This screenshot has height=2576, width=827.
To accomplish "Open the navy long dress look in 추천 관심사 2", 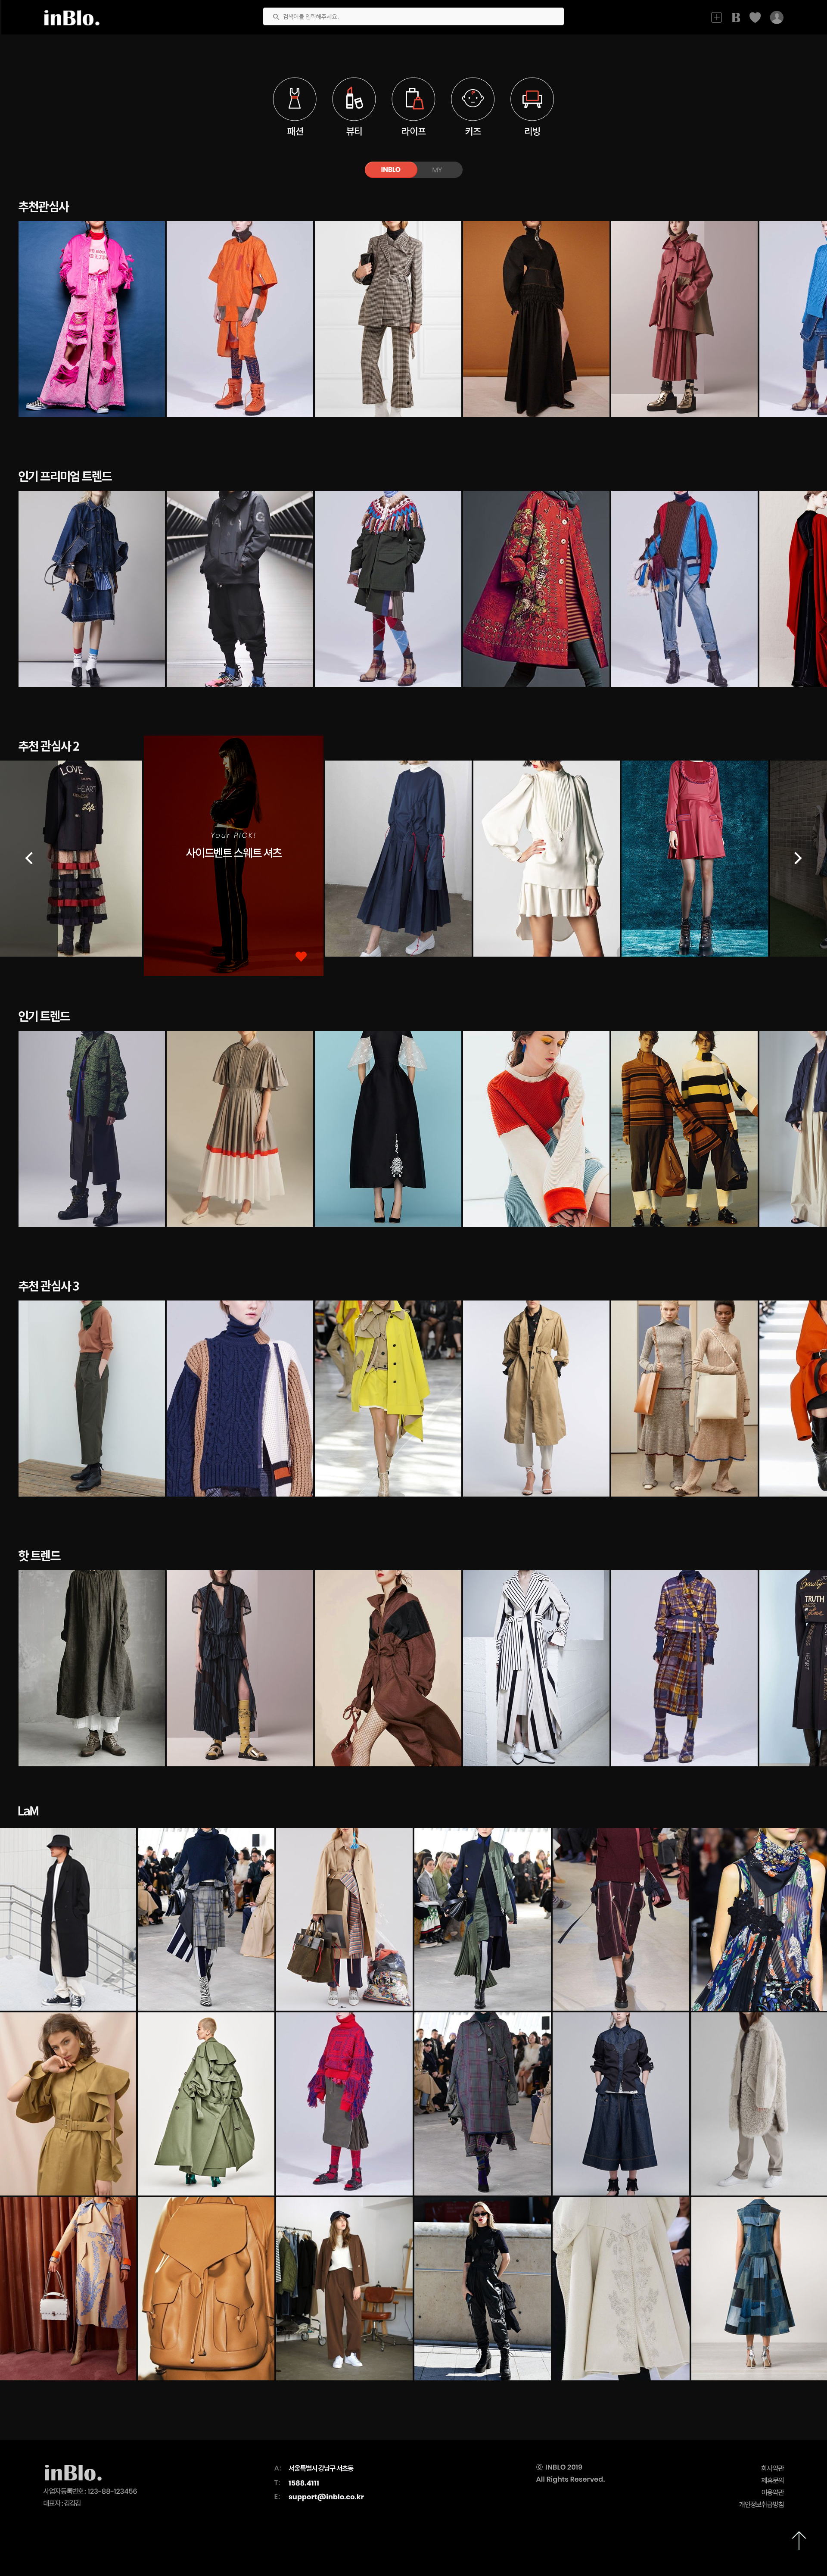I will click(398, 859).
